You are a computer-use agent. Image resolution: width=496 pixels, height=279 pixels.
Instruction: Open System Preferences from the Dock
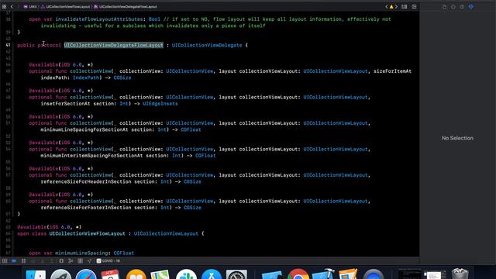pos(236,274)
